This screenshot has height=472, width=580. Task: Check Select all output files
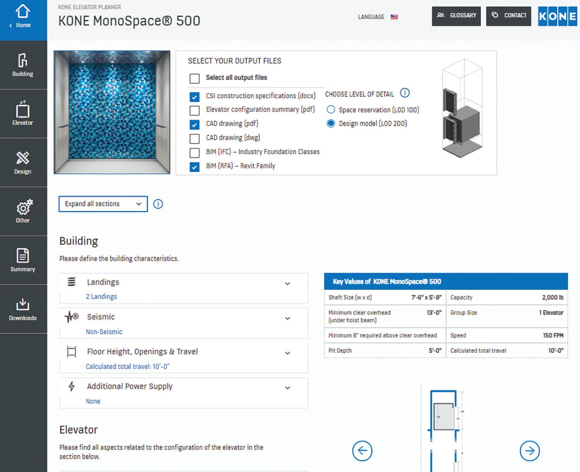click(194, 79)
